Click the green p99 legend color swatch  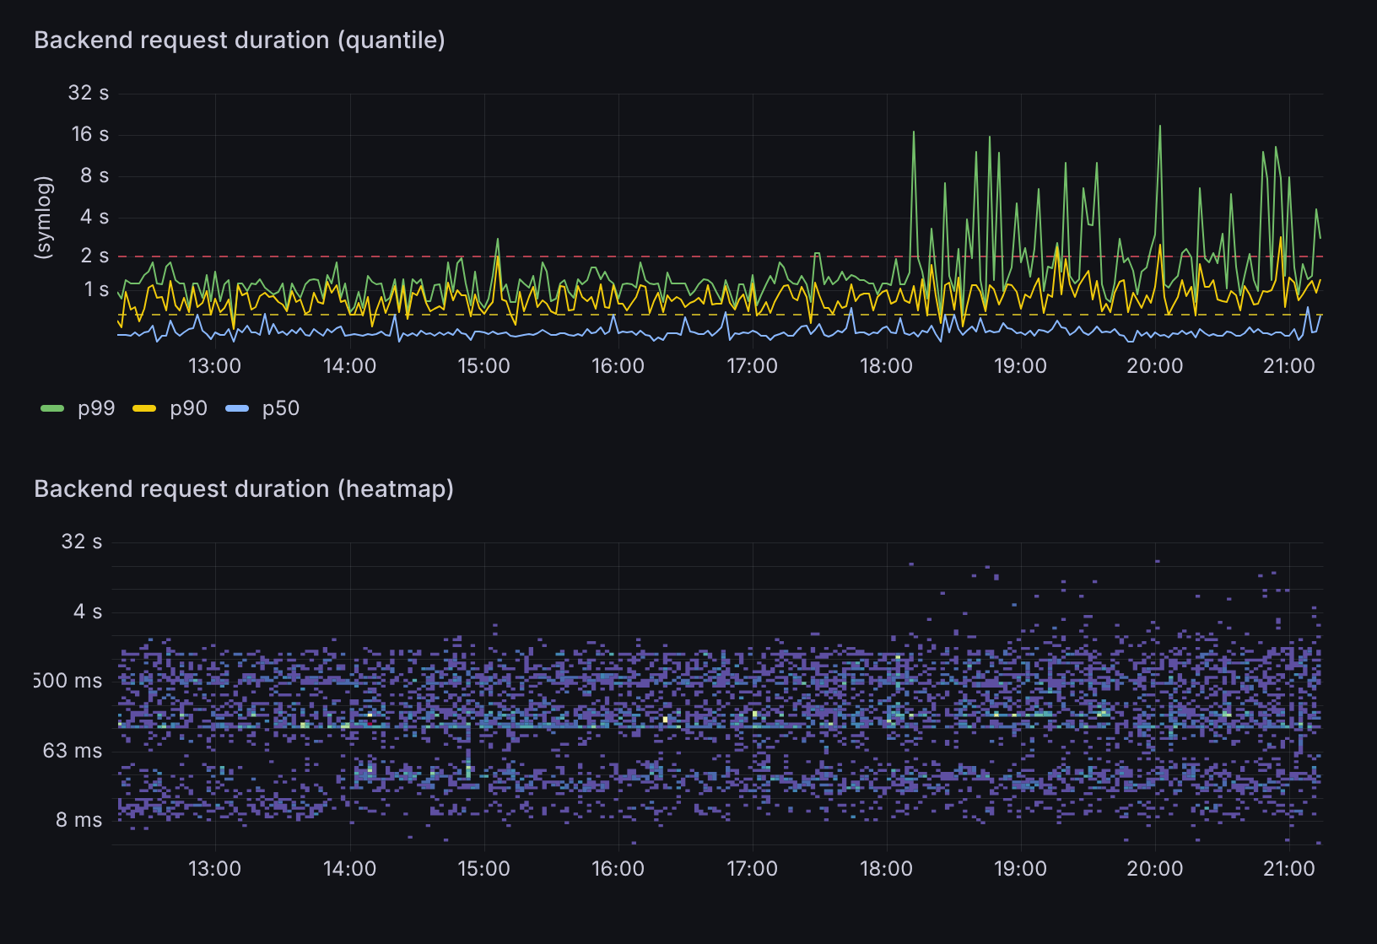point(52,409)
